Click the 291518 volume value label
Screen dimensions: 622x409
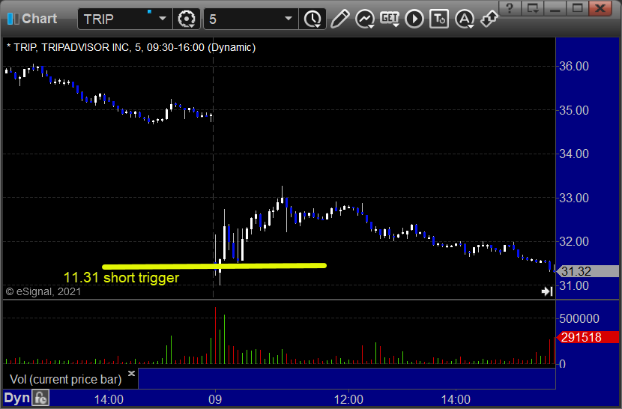[588, 337]
